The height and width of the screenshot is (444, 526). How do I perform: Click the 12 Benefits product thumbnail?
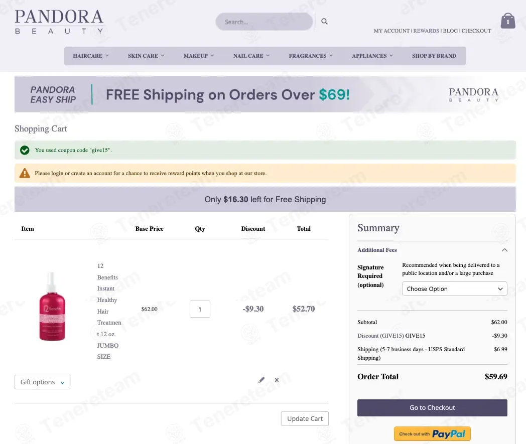pos(52,307)
